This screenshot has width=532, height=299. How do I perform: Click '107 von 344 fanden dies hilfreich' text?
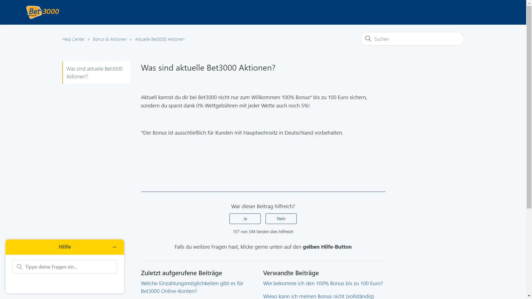(263, 232)
